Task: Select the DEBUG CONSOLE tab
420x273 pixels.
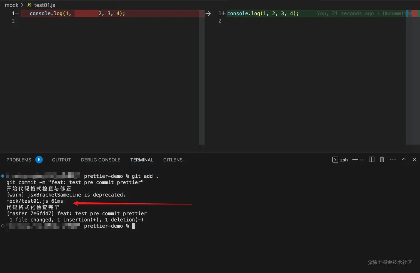Action: tap(101, 160)
